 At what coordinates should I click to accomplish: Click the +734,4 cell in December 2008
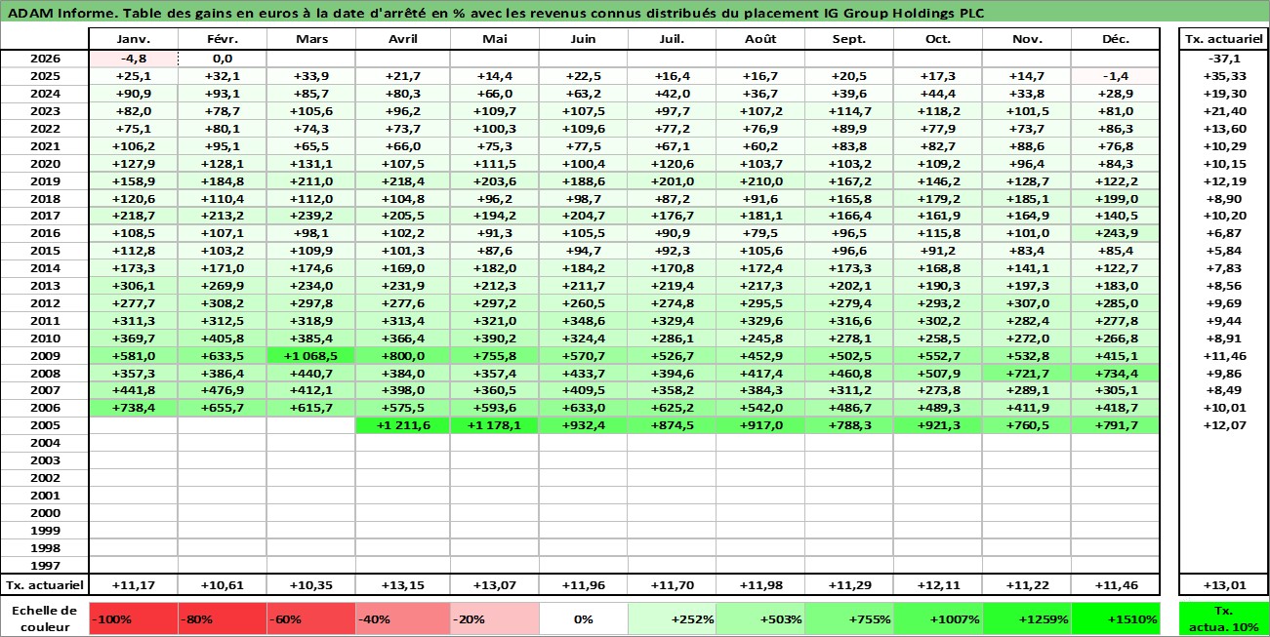1116,374
